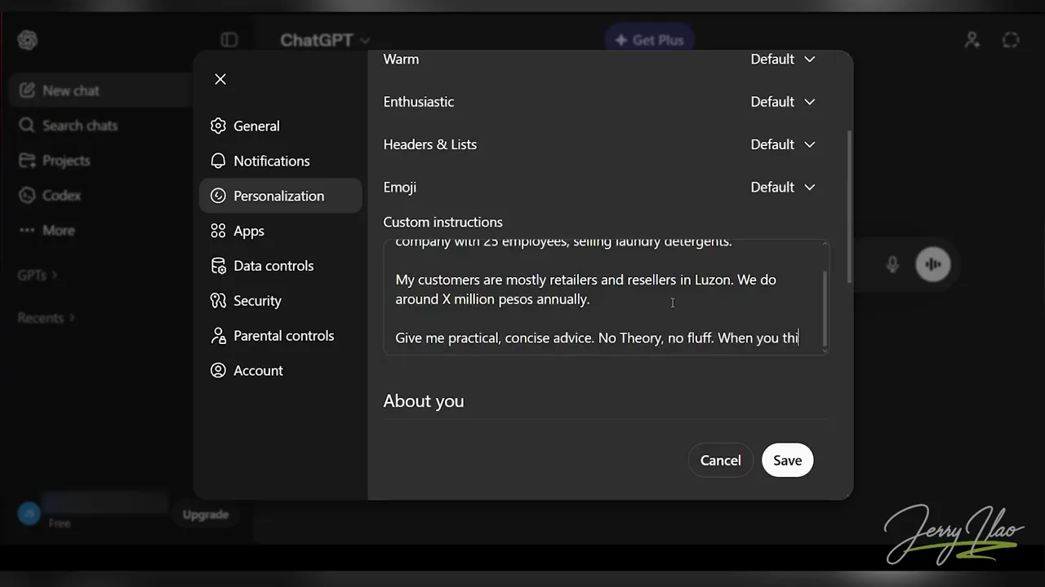Click the Headers & Lists setting label
This screenshot has height=587, width=1045.
[430, 144]
